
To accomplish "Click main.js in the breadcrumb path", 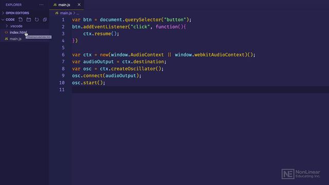I will point(66,13).
